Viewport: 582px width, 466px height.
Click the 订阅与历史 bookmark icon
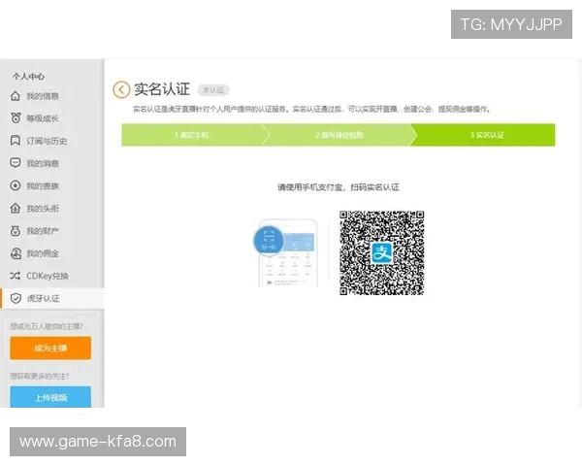16,141
